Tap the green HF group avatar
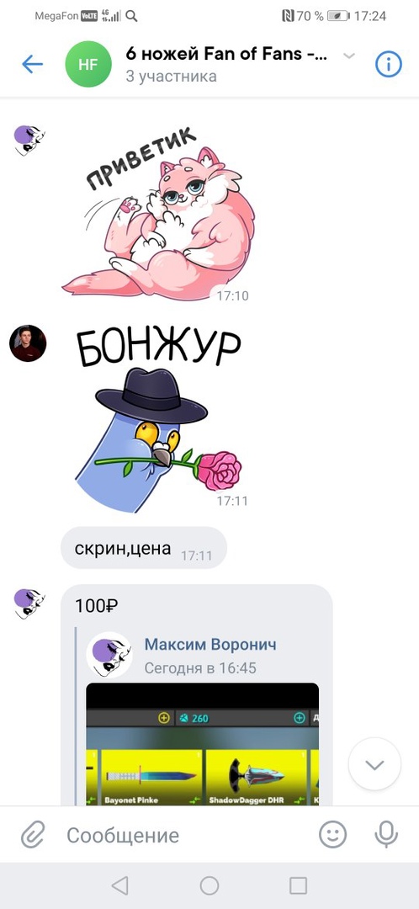This screenshot has height=909, width=419. click(x=88, y=64)
